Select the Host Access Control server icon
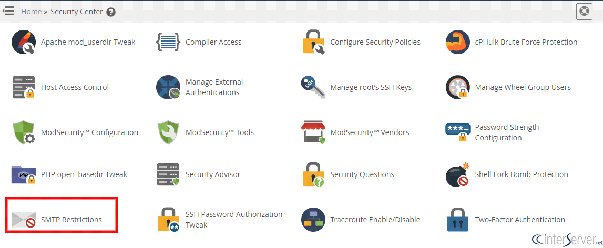This screenshot has height=248, width=603. coord(24,87)
